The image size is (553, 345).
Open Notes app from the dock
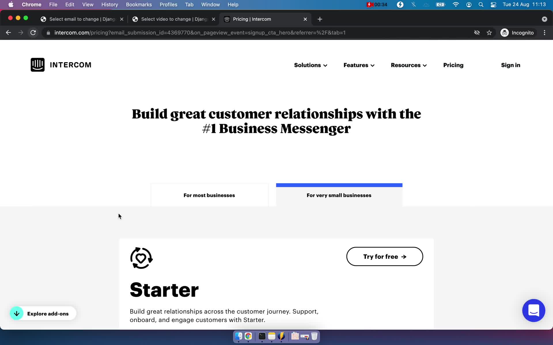click(x=272, y=336)
